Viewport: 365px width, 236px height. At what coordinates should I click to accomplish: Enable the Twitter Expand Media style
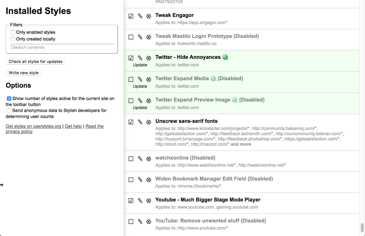pyautogui.click(x=131, y=79)
